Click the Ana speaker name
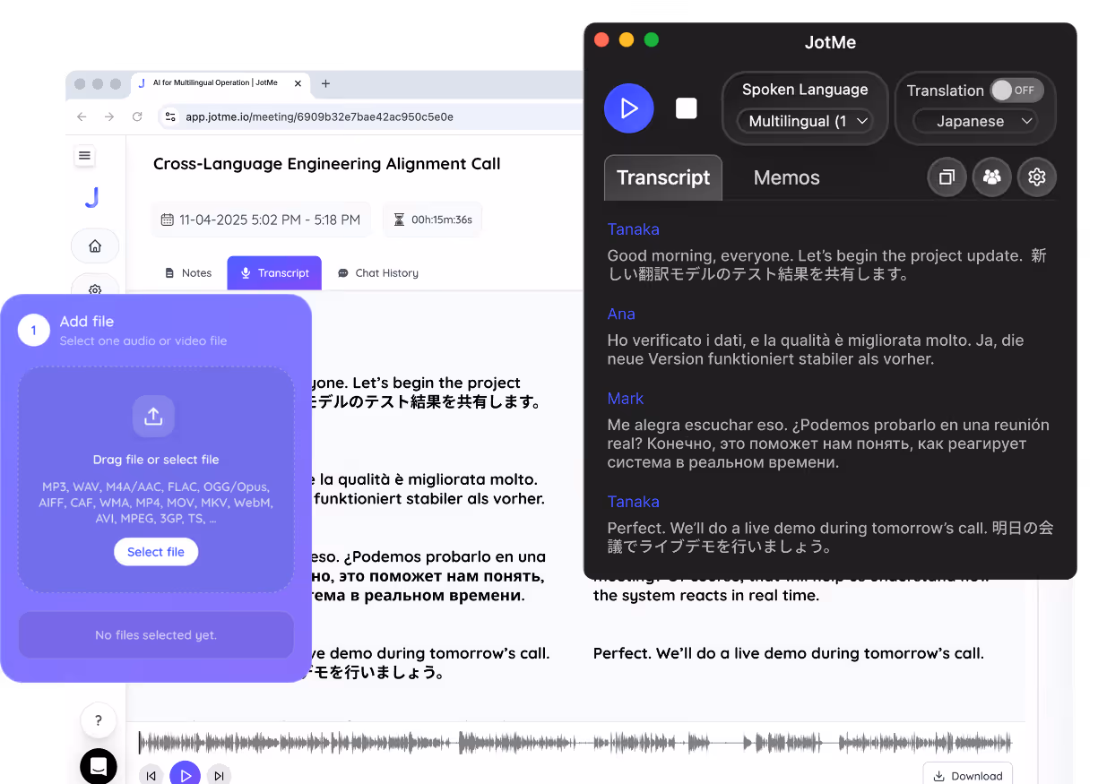1098x784 pixels. [621, 314]
